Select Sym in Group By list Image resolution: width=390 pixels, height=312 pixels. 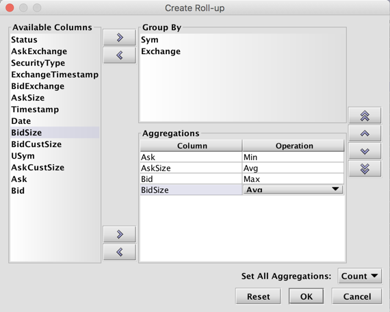point(149,40)
